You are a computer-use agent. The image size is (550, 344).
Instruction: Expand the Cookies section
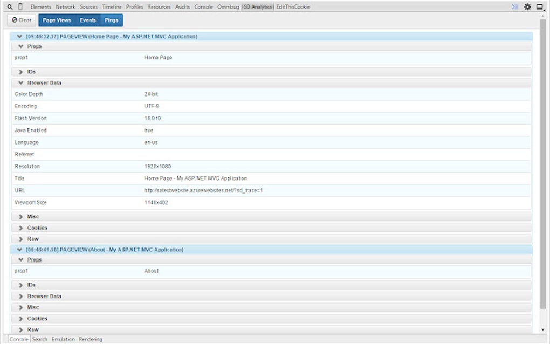click(21, 228)
